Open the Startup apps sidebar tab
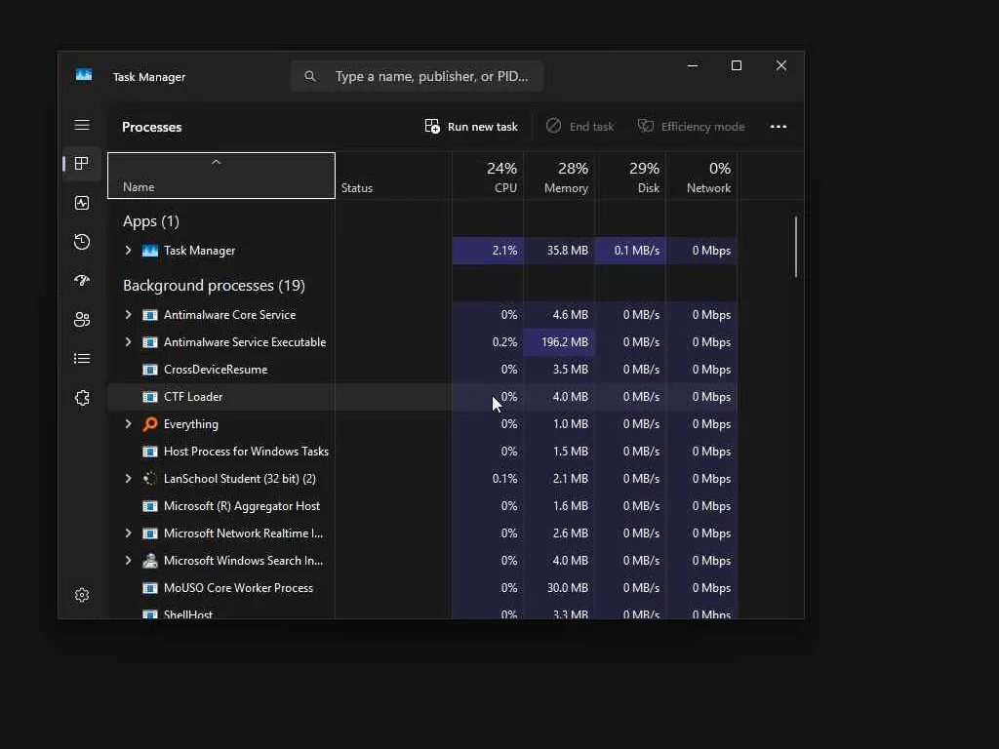Image resolution: width=999 pixels, height=749 pixels. point(82,280)
